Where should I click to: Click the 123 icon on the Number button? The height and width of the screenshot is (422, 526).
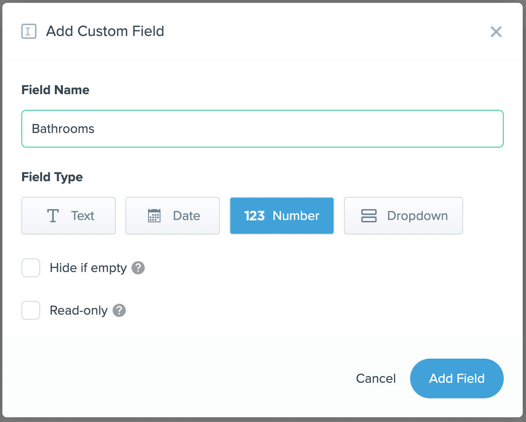click(x=254, y=216)
